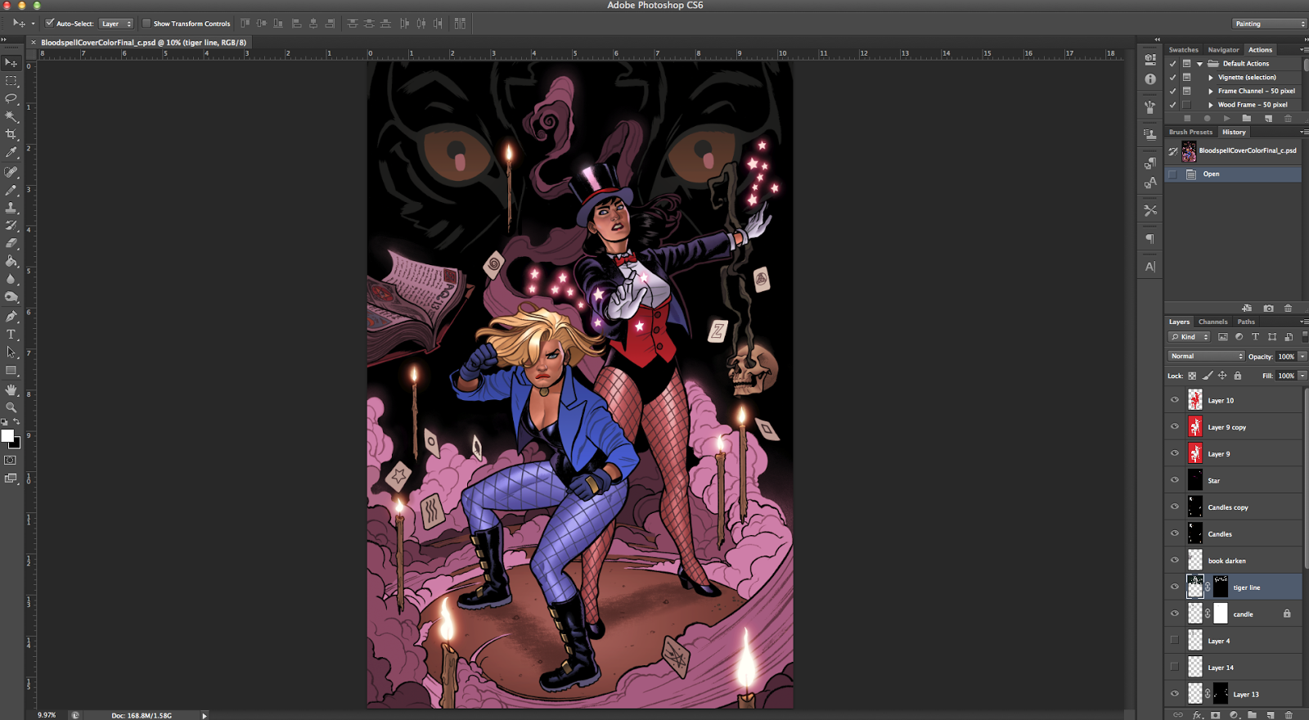Activate the Magic Wand tool
Viewport: 1309px width, 720px height.
[x=11, y=117]
